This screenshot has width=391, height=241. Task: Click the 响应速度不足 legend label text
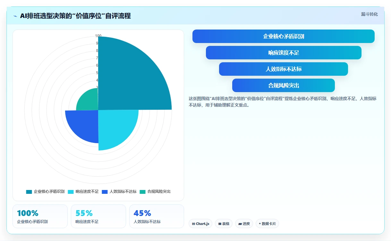(x=87, y=192)
